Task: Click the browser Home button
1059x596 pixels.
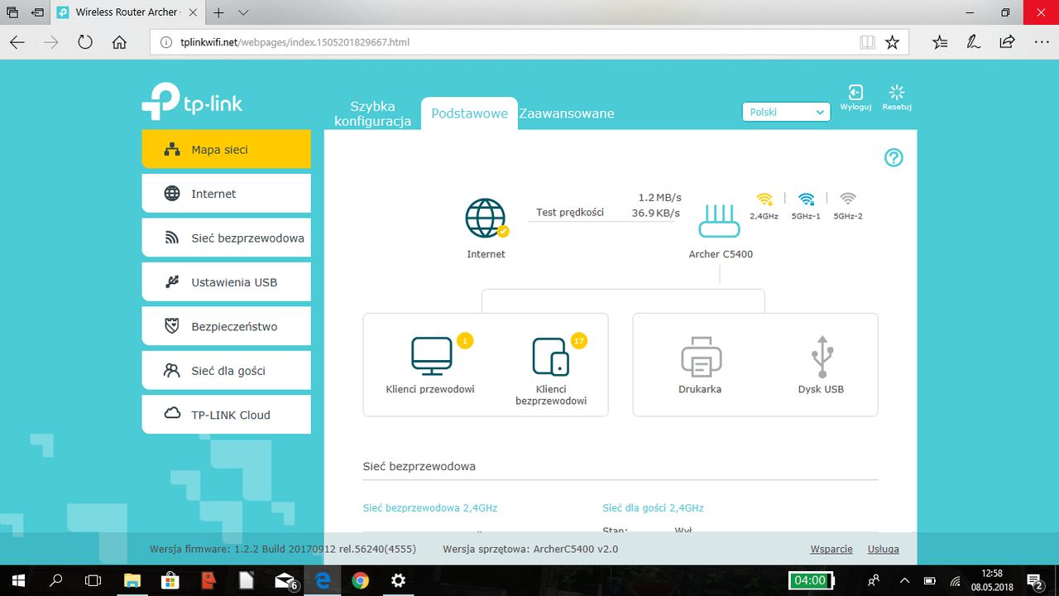Action: pos(119,42)
